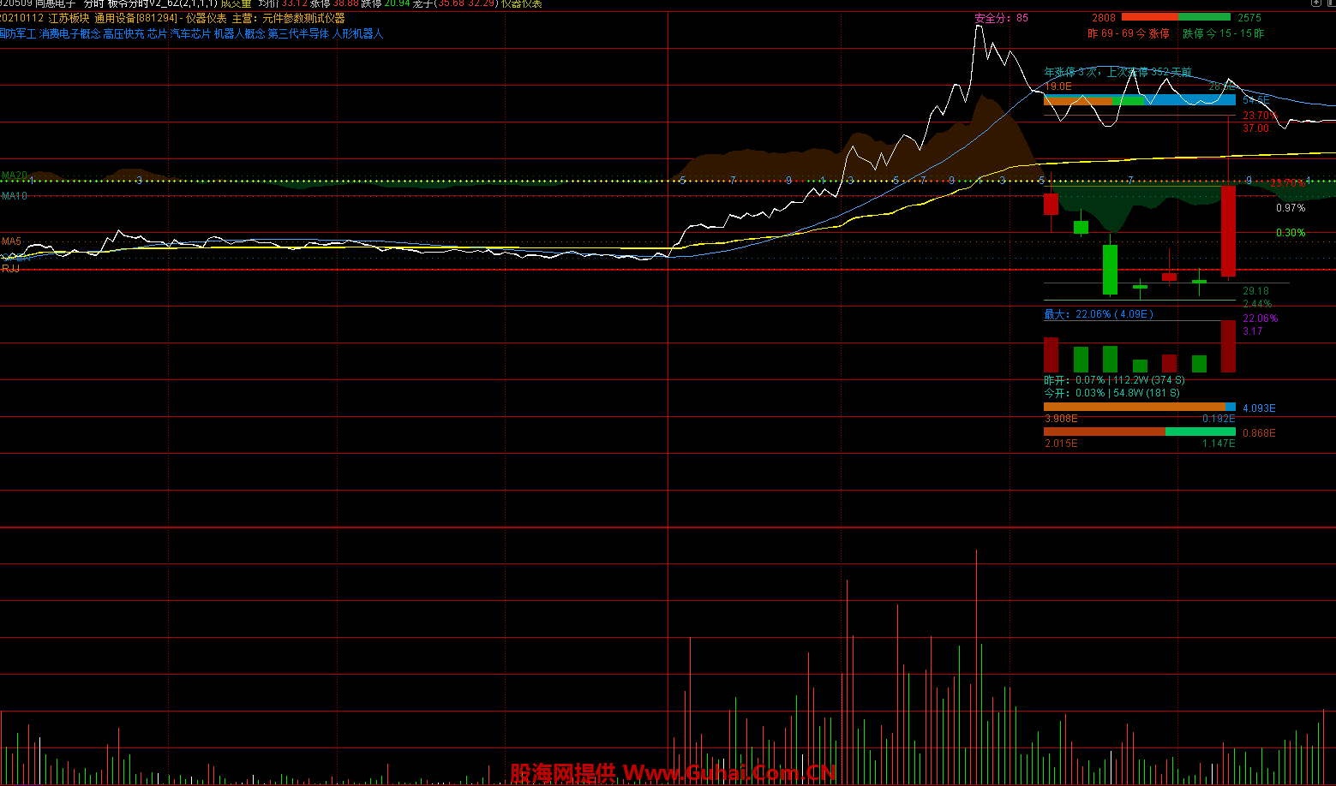
Task: Click the orange-blue 4.093E fund flow bar
Action: coord(1139,408)
